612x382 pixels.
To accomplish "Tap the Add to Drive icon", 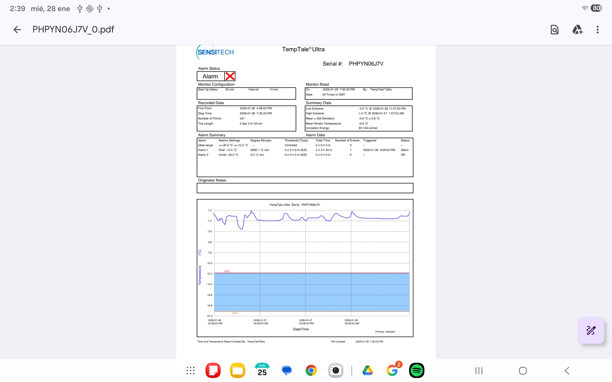I will point(577,30).
